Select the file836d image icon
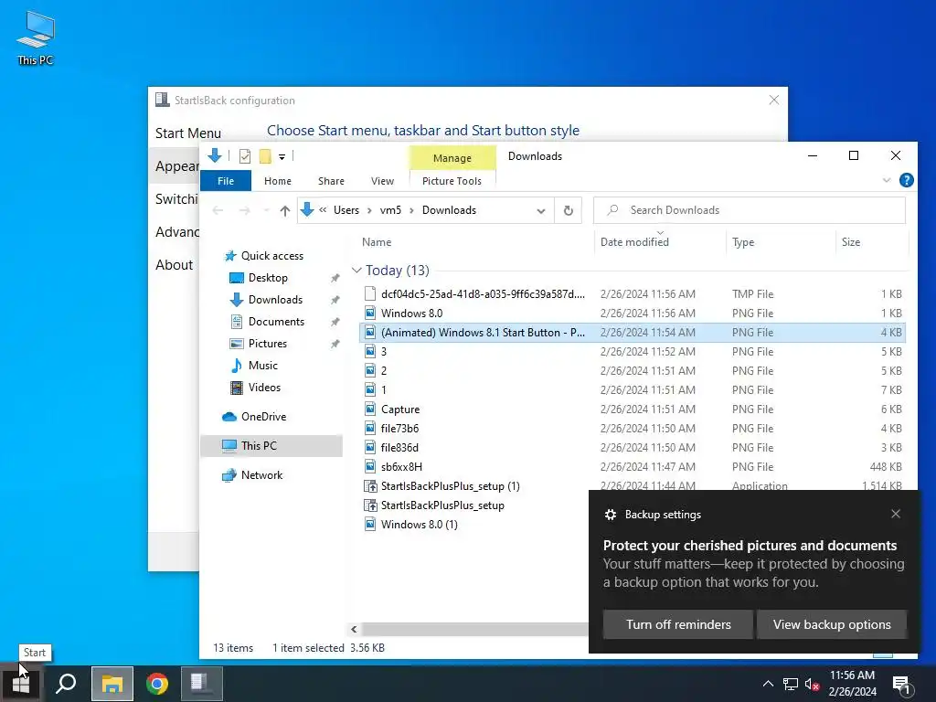Image resolution: width=936 pixels, height=702 pixels. tap(370, 447)
